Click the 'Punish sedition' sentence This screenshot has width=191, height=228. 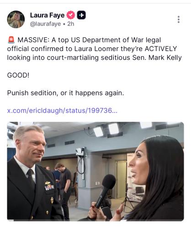coord(65,93)
